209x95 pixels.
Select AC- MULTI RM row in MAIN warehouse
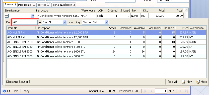point(107,32)
